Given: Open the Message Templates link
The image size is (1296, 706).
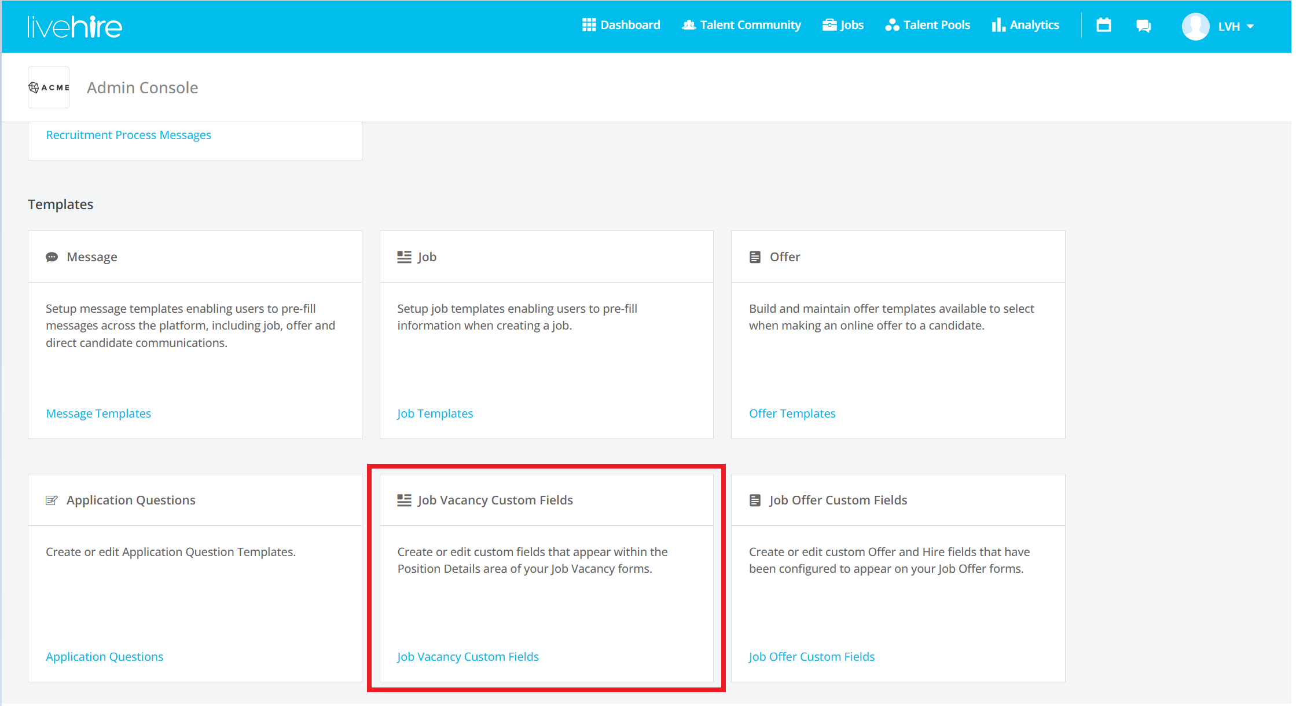Looking at the screenshot, I should click(x=98, y=414).
